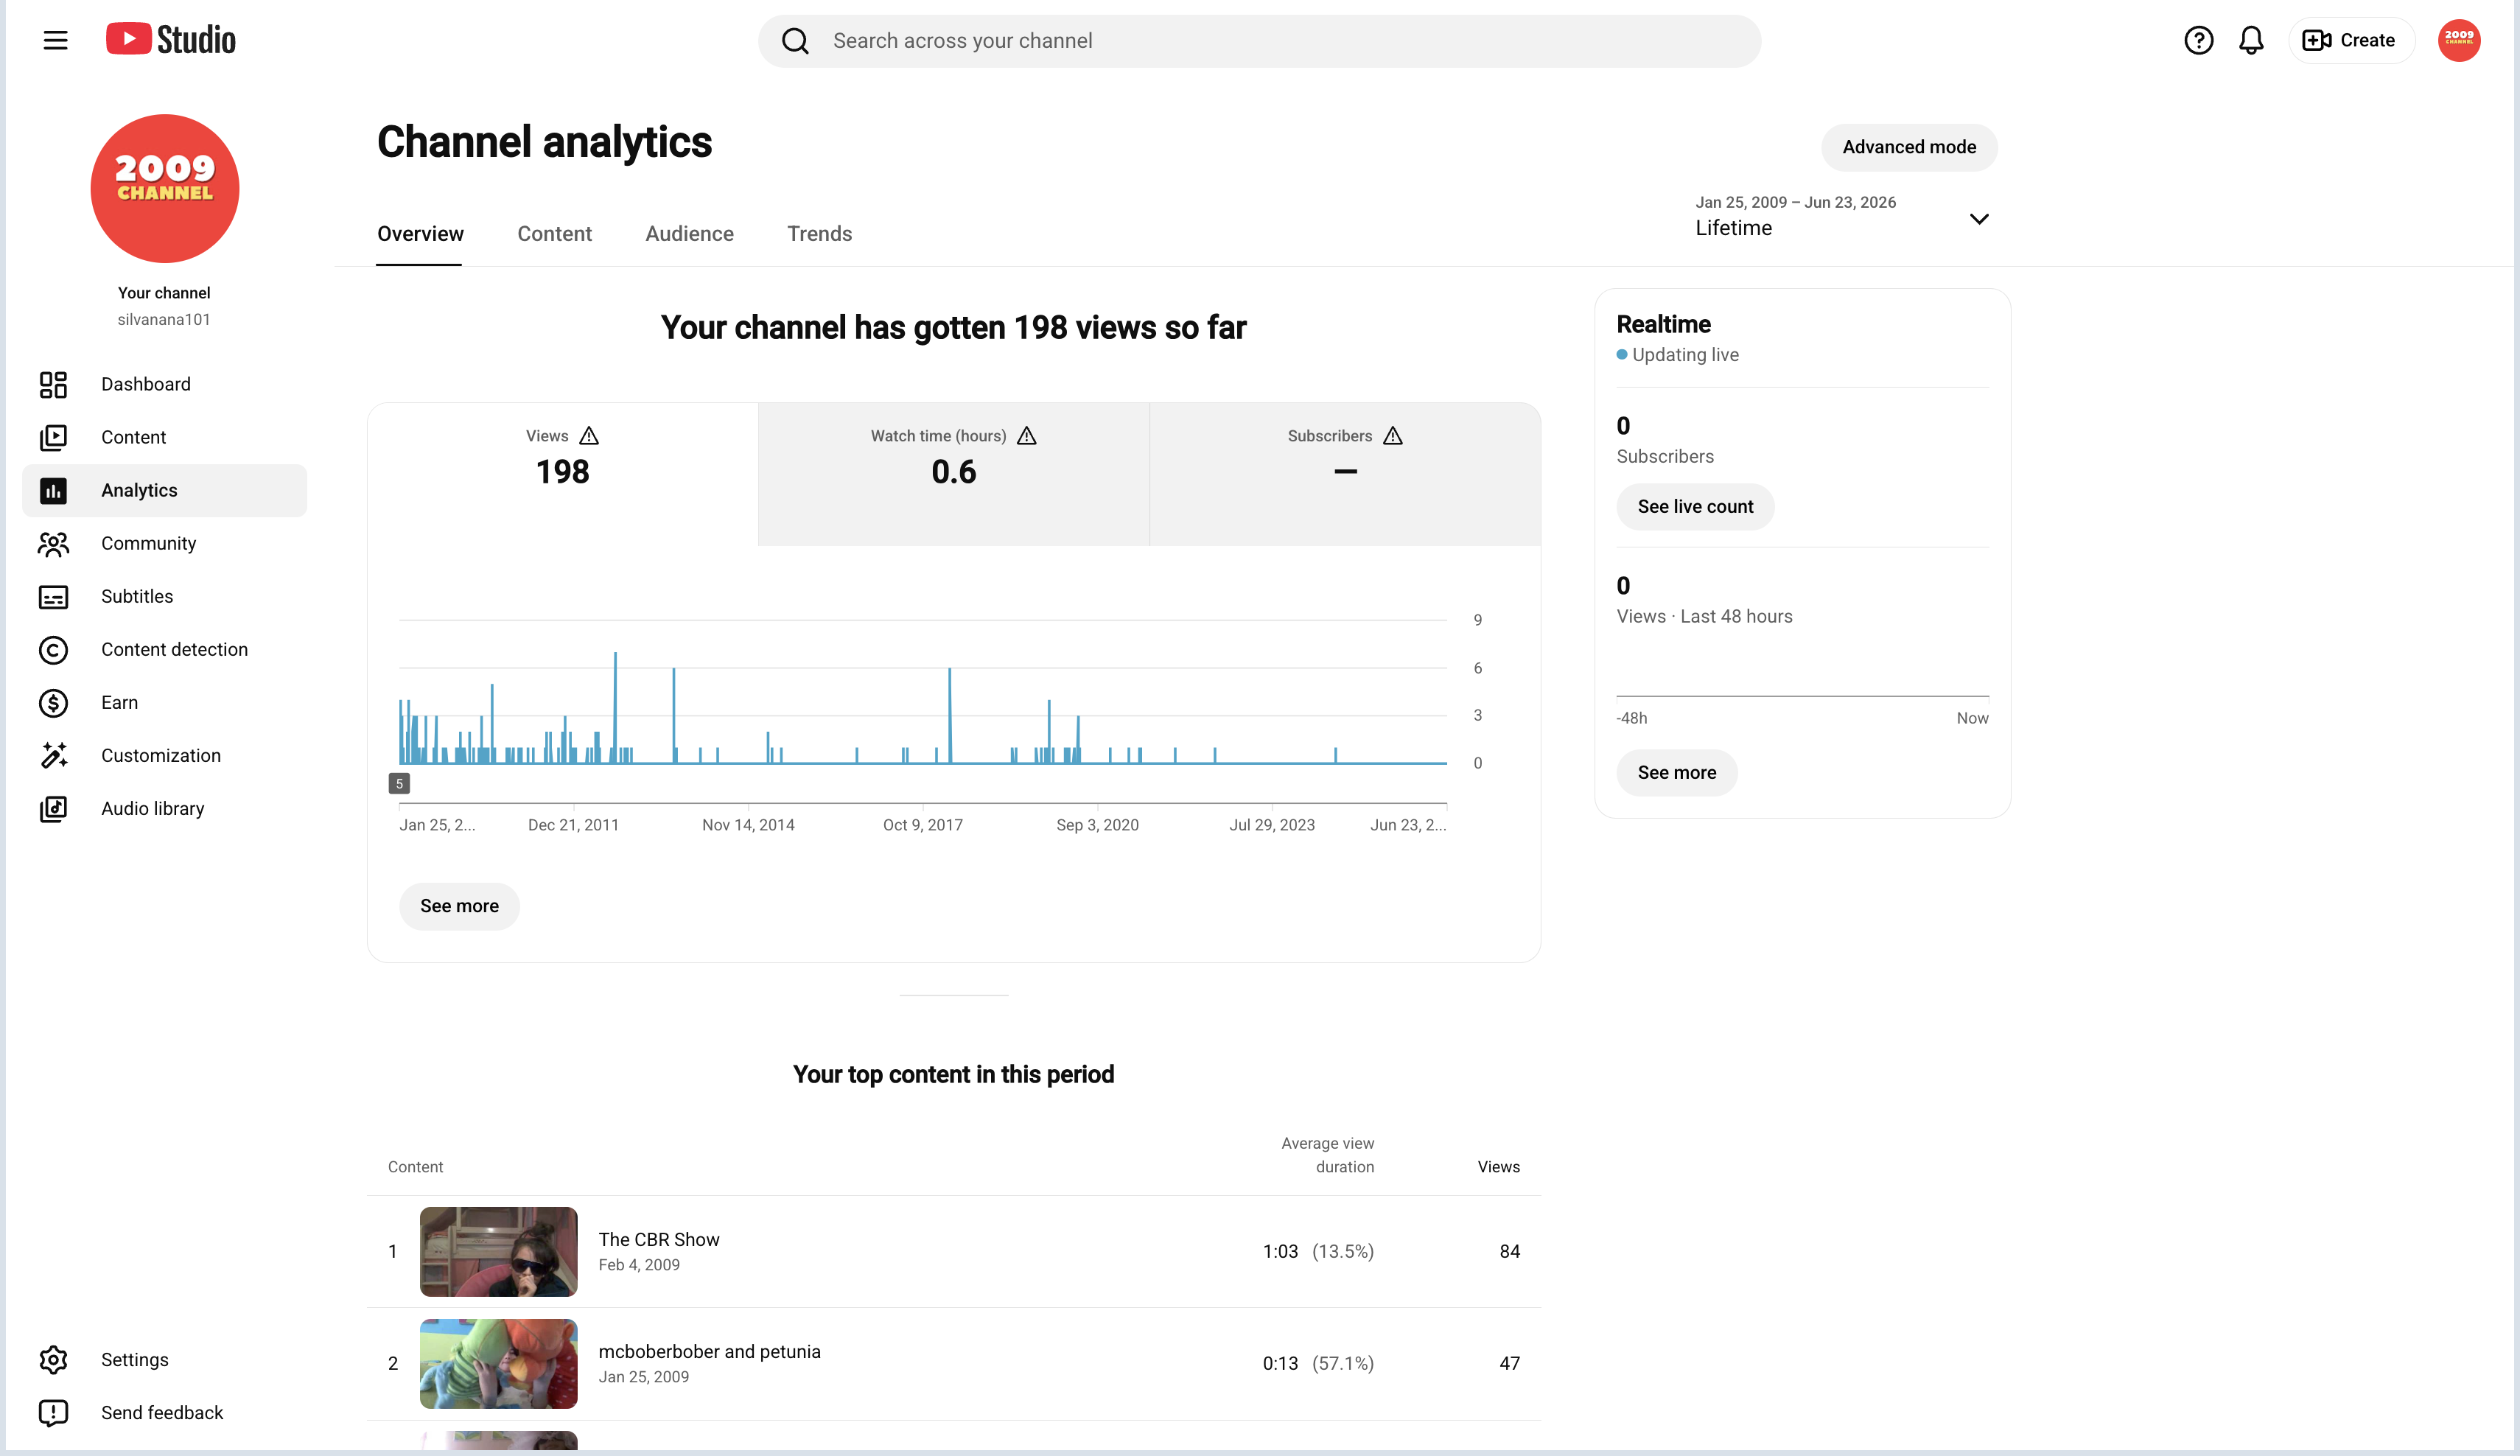Open the account avatar menu
Image resolution: width=2520 pixels, height=1456 pixels.
click(2459, 40)
